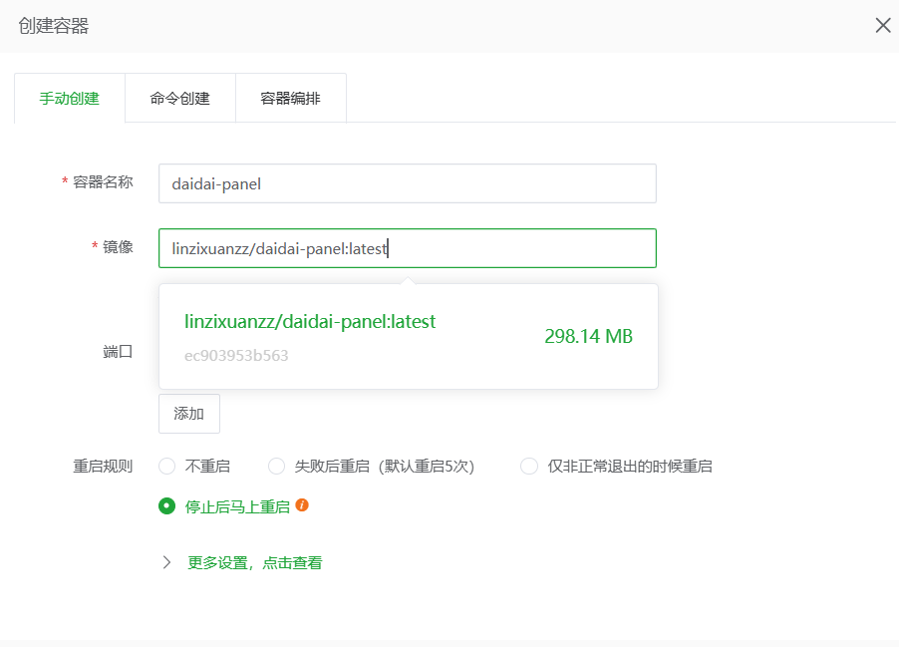The width and height of the screenshot is (899, 647).
Task: Close the 创建容器 dialog
Action: pyautogui.click(x=882, y=26)
